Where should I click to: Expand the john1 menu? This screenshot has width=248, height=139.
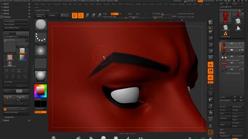6,4
